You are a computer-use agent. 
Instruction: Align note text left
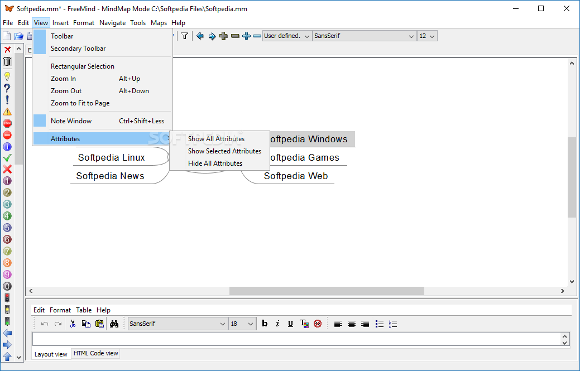[338, 324]
